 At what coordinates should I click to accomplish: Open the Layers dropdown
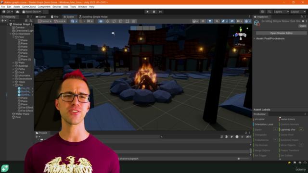[x=281, y=12]
